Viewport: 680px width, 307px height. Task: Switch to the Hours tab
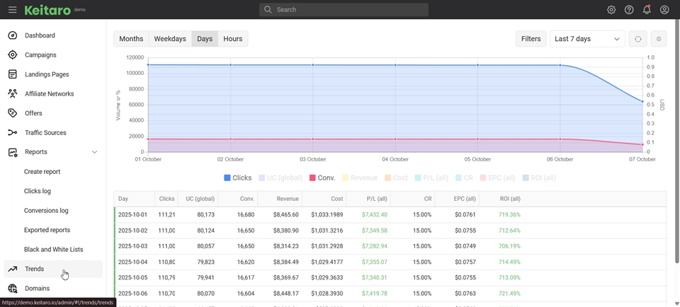pos(232,39)
